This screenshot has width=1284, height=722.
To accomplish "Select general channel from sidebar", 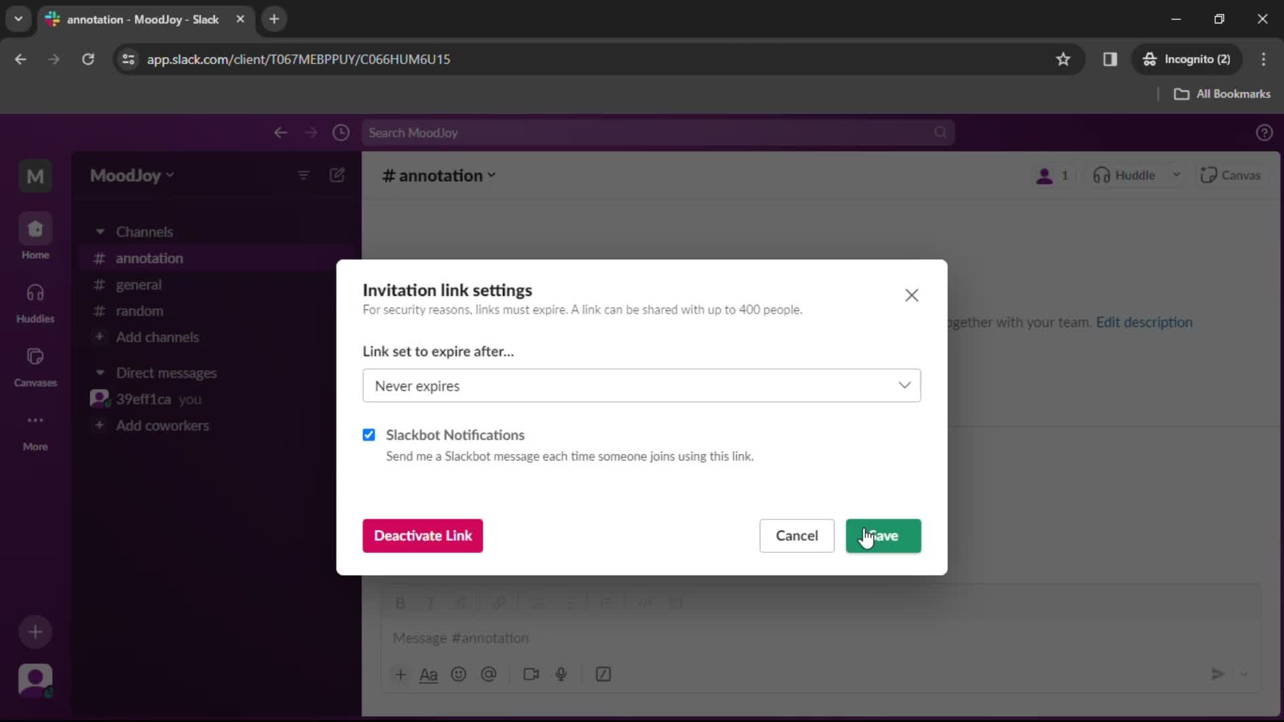I will click(x=138, y=284).
